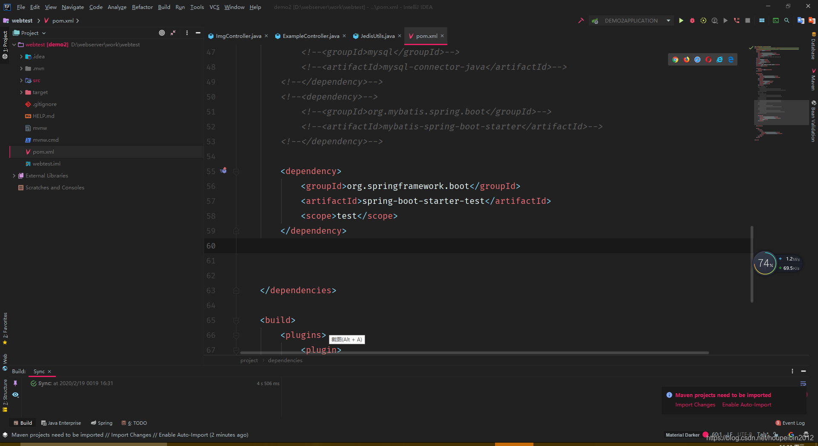This screenshot has width=818, height=446.
Task: Switch to ImgController.java tab
Action: 238,36
